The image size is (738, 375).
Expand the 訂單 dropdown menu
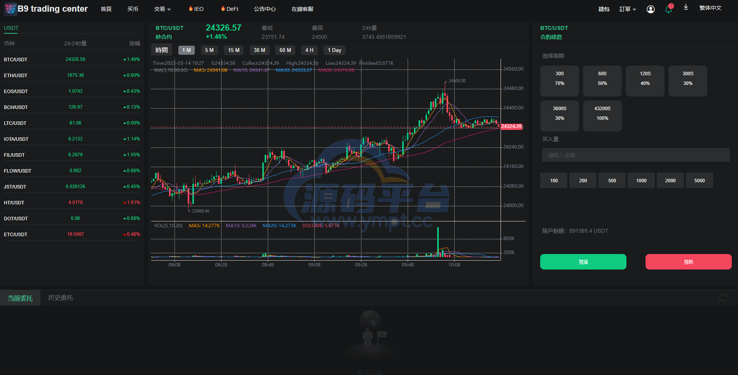click(628, 9)
